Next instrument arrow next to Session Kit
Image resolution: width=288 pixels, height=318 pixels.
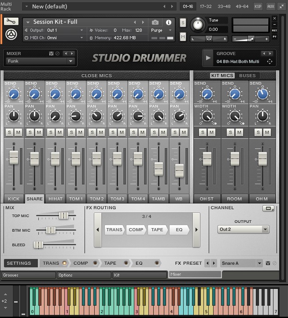point(143,22)
